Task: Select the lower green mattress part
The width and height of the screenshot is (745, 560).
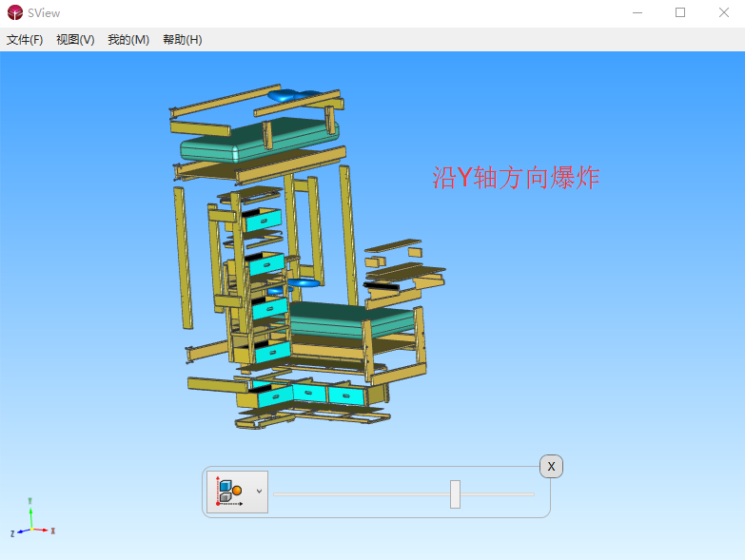Action: [x=352, y=319]
